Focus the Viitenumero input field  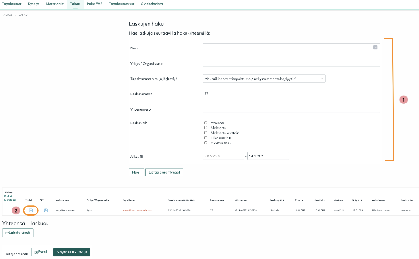(x=291, y=109)
